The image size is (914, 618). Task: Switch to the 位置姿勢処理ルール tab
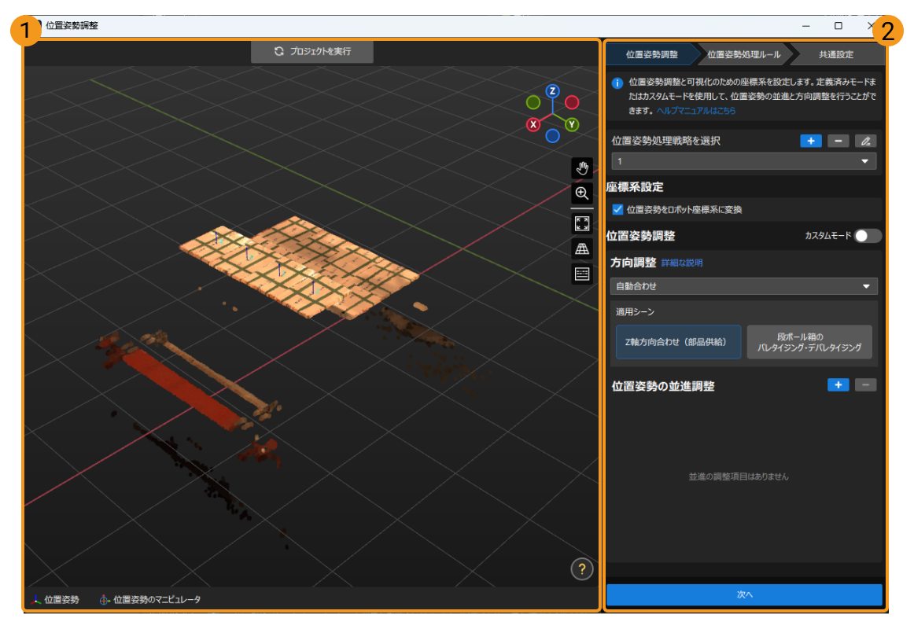(743, 55)
